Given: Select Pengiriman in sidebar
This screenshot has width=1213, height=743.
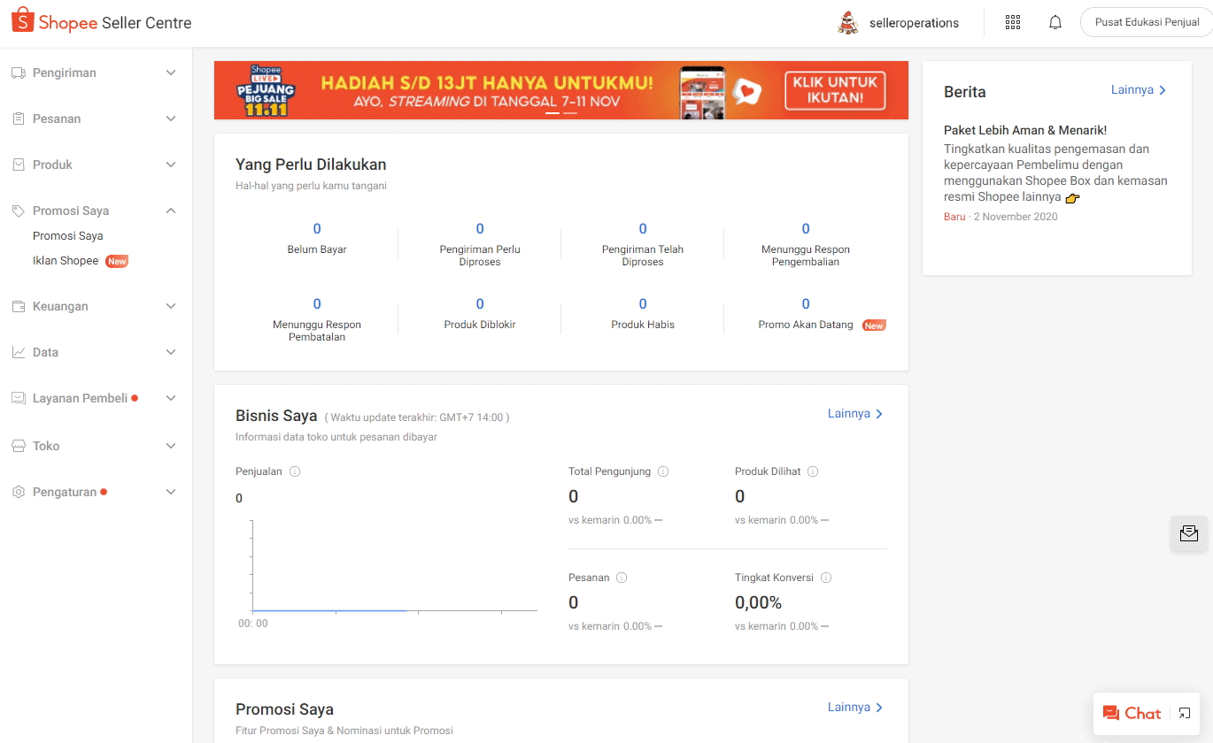Looking at the screenshot, I should pyautogui.click(x=65, y=73).
